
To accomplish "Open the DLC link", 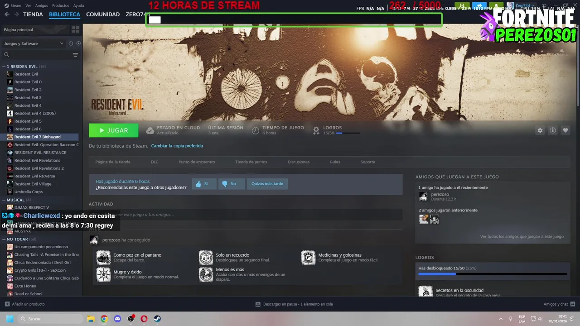I will 155,162.
